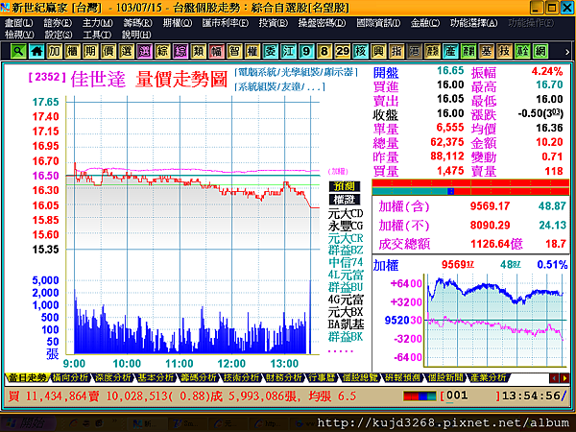576x432 pixels.
Task: Click the 權 toolbar icon
Action: point(252,51)
